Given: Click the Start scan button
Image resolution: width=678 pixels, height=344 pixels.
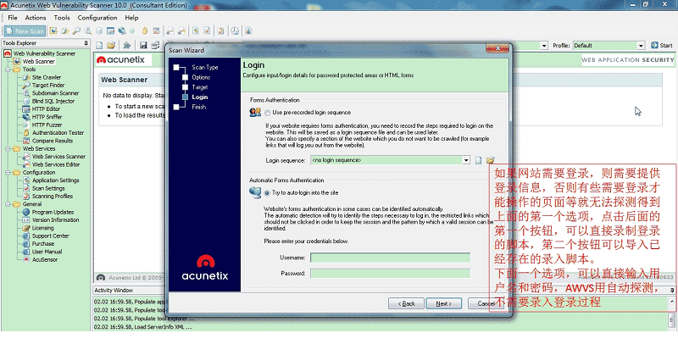Looking at the screenshot, I should pyautogui.click(x=662, y=46).
